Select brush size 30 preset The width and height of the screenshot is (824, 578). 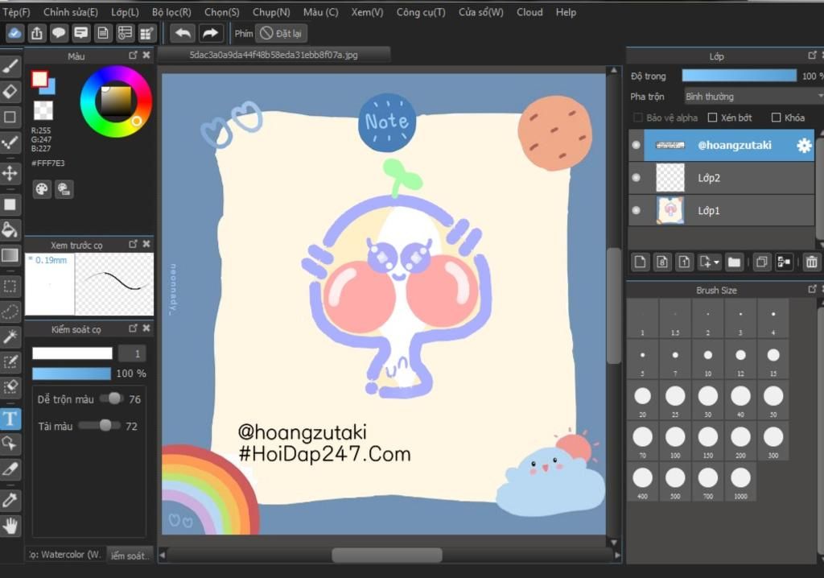tap(708, 400)
